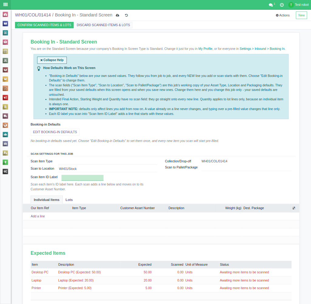This screenshot has height=304, width=311.
Task: Open the Scan to Pallet/Package field
Action: click(246, 168)
